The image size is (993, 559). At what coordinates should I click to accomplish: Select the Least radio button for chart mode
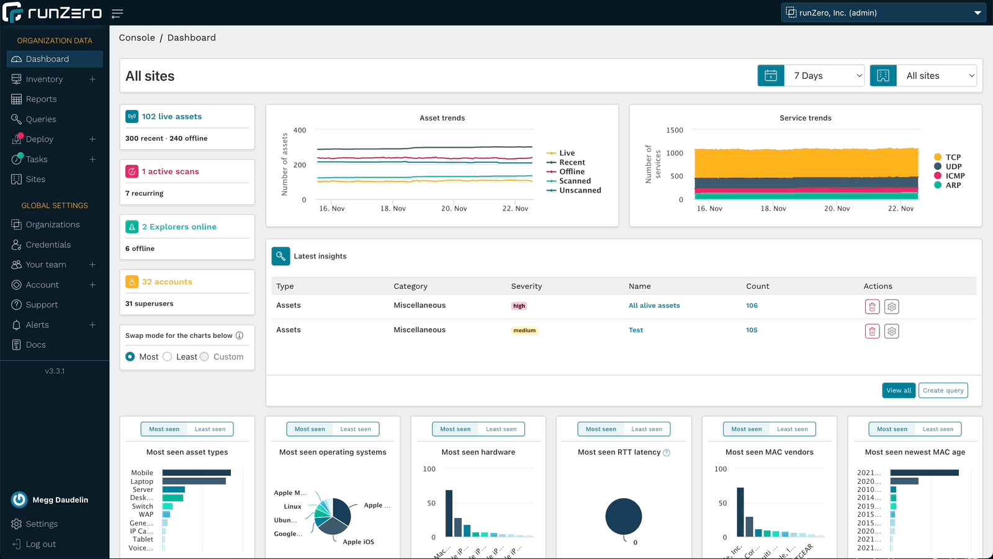coord(168,357)
